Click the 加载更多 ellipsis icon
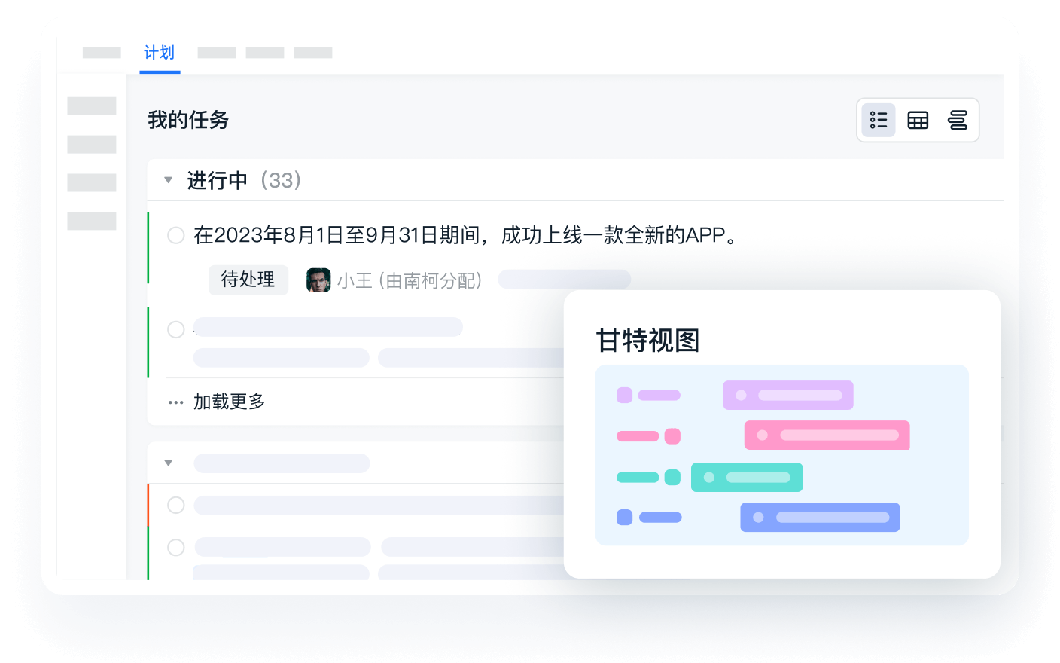This screenshot has width=1060, height=663. pyautogui.click(x=175, y=402)
